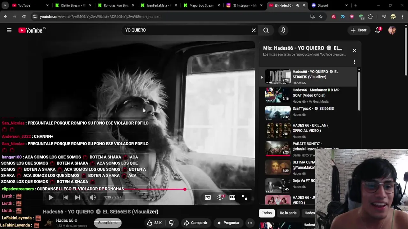Play Manhattan II X MR GOAT video
Screen dimensions: 408x229
click(308, 95)
